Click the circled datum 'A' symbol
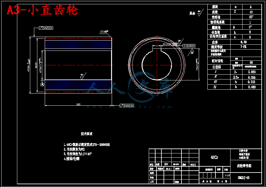The height and width of the screenshot is (187, 266). pyautogui.click(x=42, y=84)
